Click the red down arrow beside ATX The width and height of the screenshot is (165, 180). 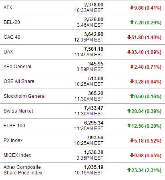click(x=132, y=8)
